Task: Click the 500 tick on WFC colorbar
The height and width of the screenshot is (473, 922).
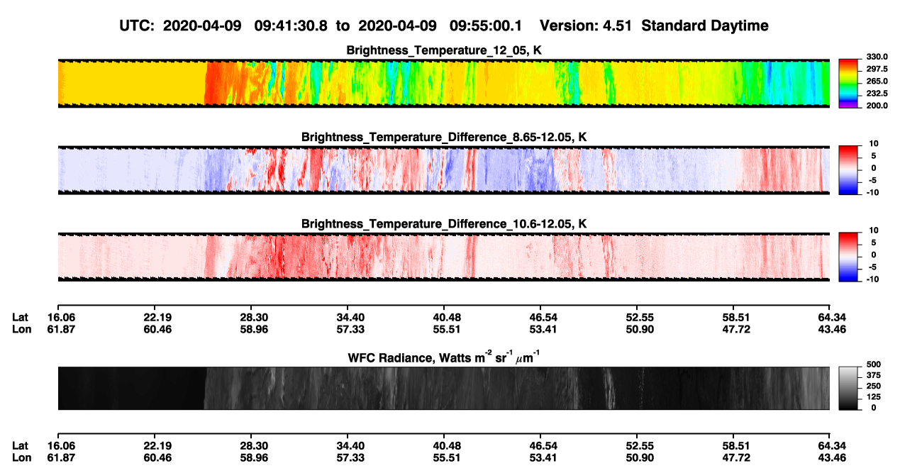Action: coord(873,365)
